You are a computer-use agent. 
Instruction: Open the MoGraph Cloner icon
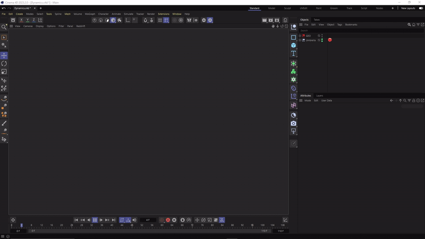[293, 72]
